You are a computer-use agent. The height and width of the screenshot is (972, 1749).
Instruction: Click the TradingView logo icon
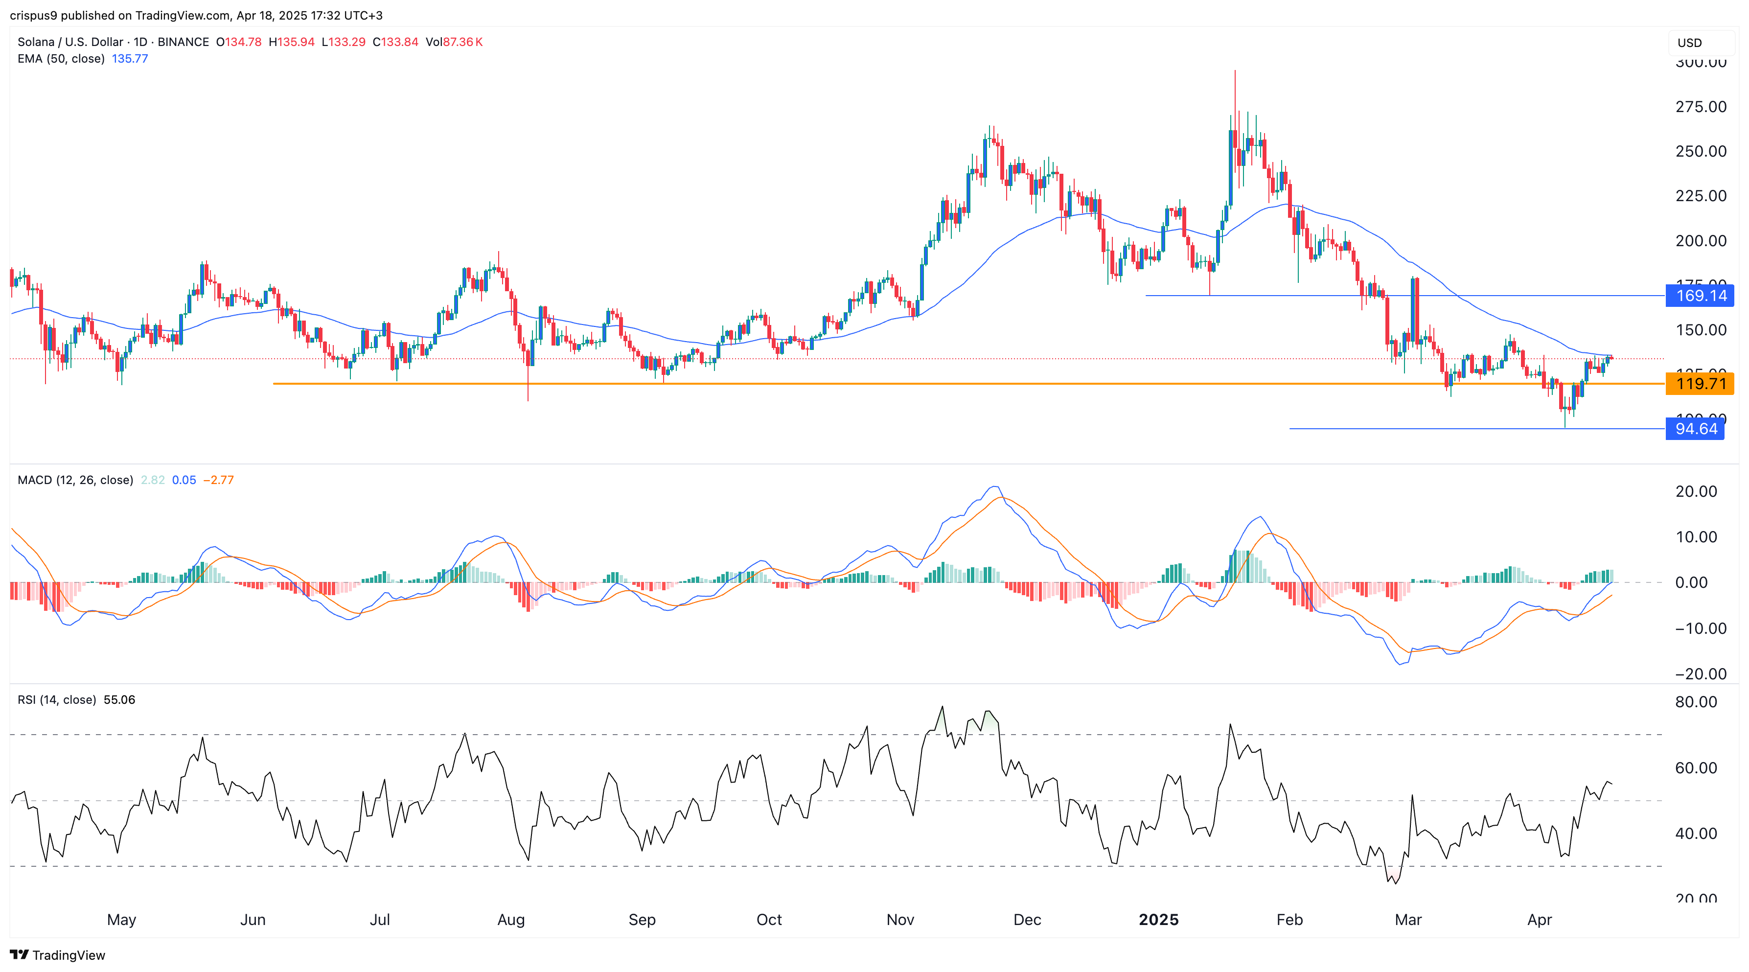point(19,954)
